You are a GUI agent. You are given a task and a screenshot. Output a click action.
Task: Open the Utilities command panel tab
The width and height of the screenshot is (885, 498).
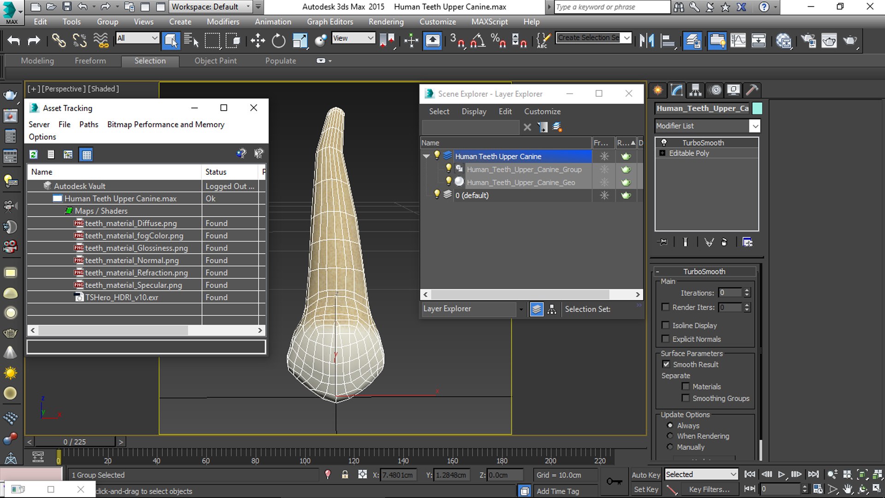(752, 90)
